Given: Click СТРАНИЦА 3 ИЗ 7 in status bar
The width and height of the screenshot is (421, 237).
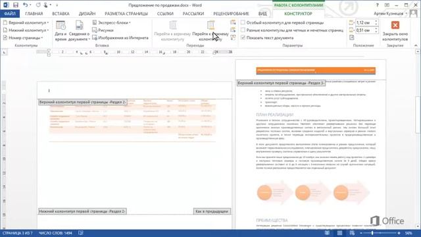Looking at the screenshot, I should [18, 233].
